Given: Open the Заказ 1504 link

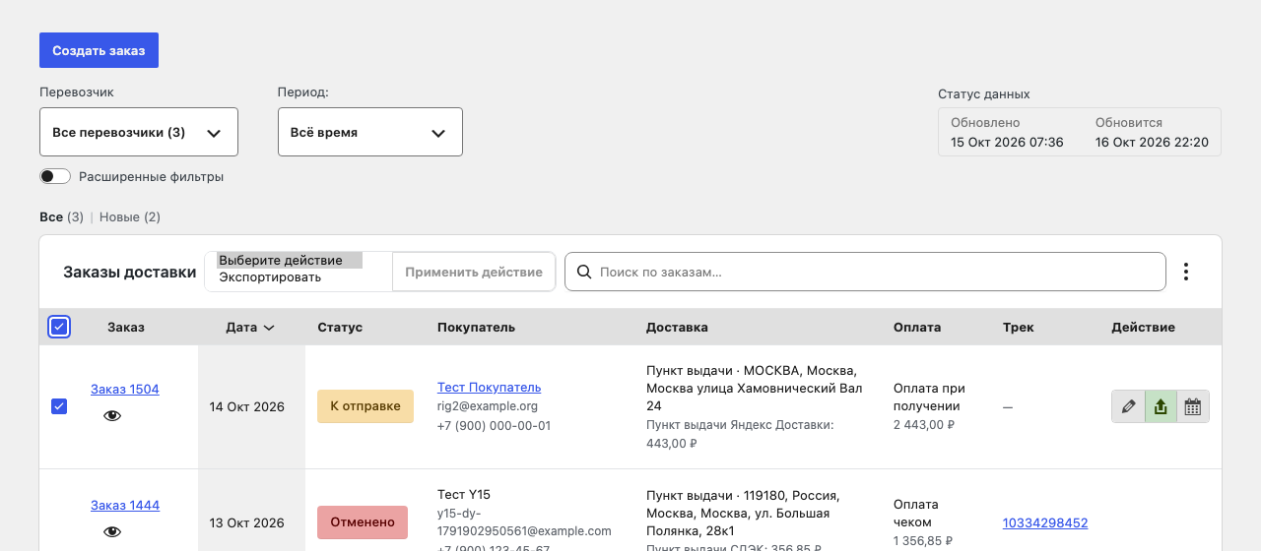Looking at the screenshot, I should [125, 389].
